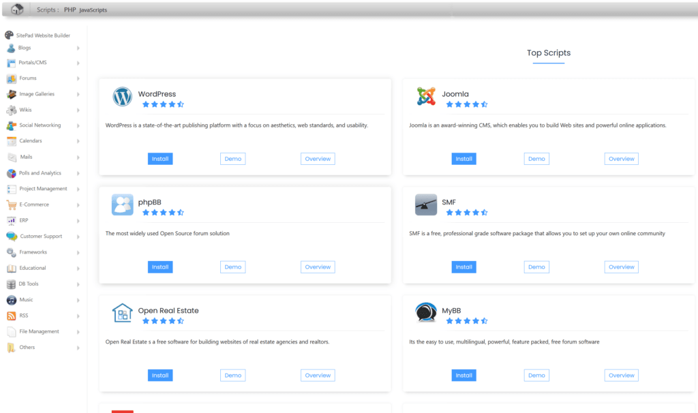The image size is (698, 413).
Task: Click the Image Galleries icon
Action: click(x=12, y=94)
